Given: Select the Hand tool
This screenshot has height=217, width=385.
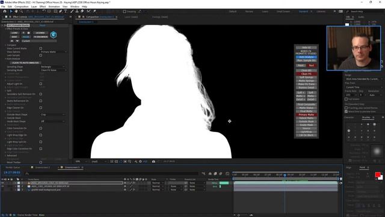Looking at the screenshot, I should tap(16, 11).
